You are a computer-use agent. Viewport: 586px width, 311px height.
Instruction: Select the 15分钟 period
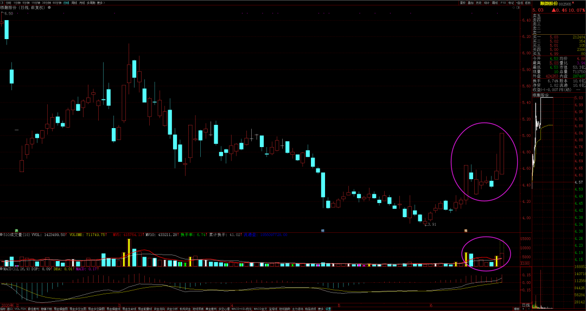(x=36, y=3)
